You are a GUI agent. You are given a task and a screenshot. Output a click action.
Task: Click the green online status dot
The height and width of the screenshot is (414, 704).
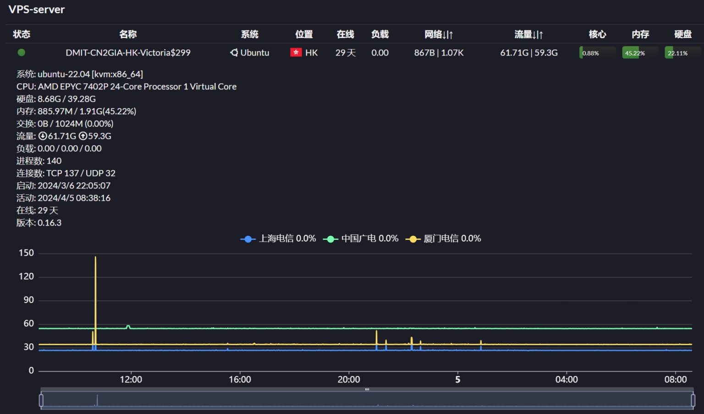click(21, 52)
